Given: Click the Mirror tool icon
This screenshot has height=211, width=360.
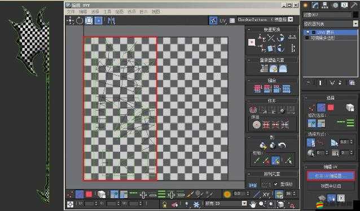Looking at the screenshot, I should 111,21.
